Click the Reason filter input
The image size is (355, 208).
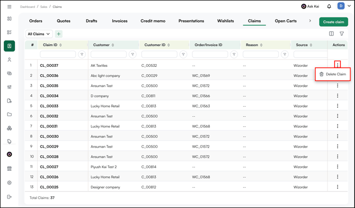tap(261, 55)
